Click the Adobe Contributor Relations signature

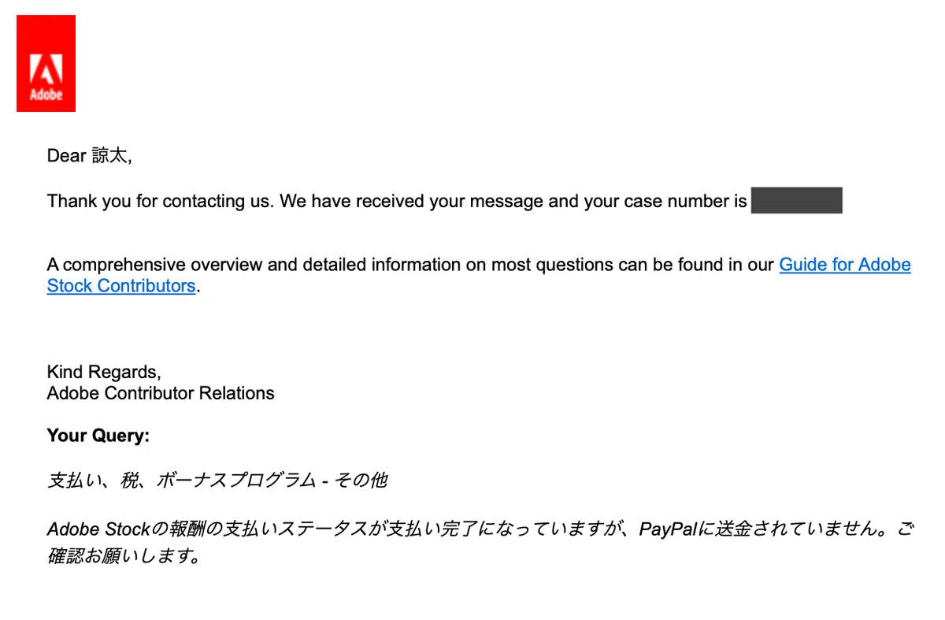(x=161, y=393)
